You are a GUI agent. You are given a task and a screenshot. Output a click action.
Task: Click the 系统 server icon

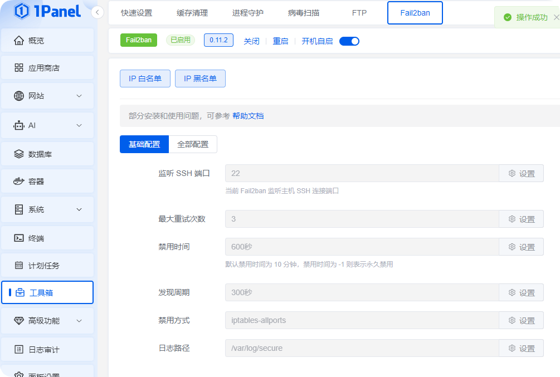19,209
